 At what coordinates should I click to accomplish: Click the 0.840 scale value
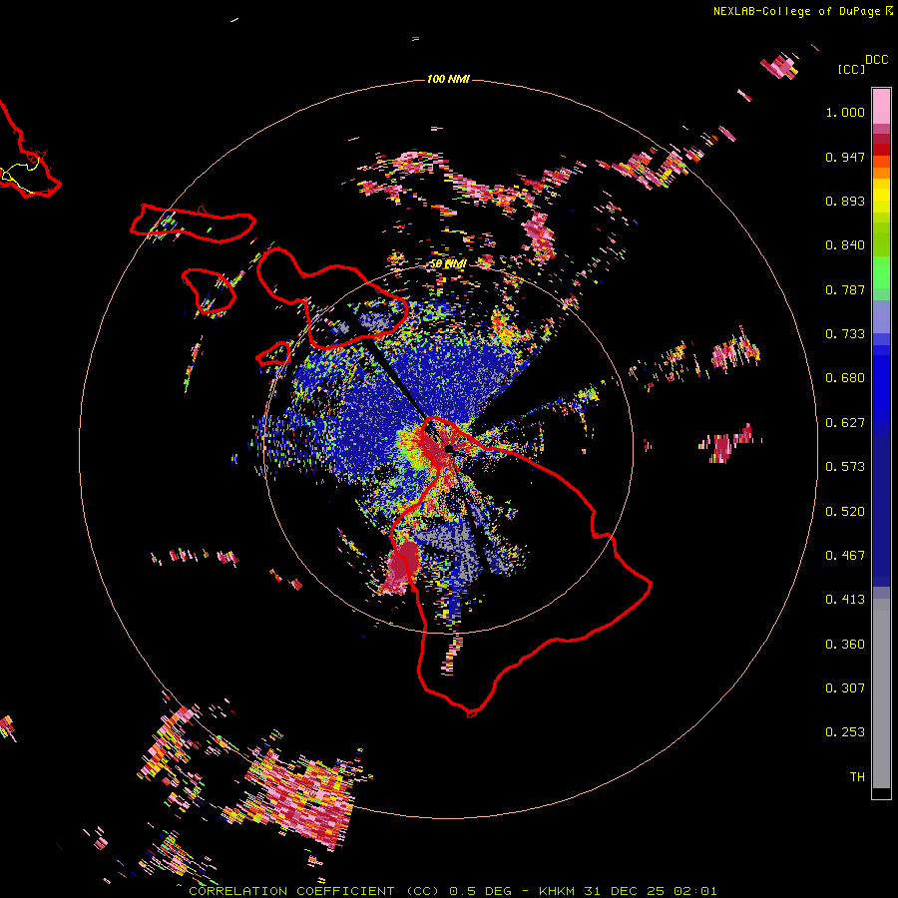pyautogui.click(x=845, y=245)
